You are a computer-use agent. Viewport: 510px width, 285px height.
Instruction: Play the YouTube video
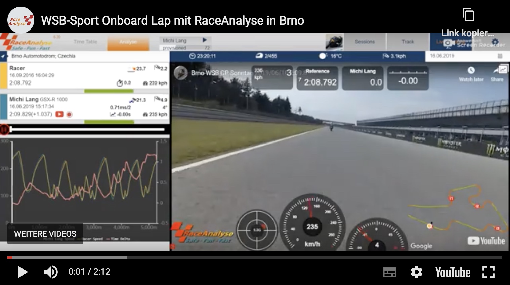coord(23,272)
